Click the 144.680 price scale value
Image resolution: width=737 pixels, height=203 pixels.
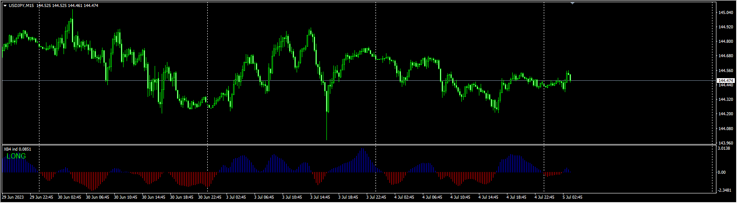click(x=726, y=56)
